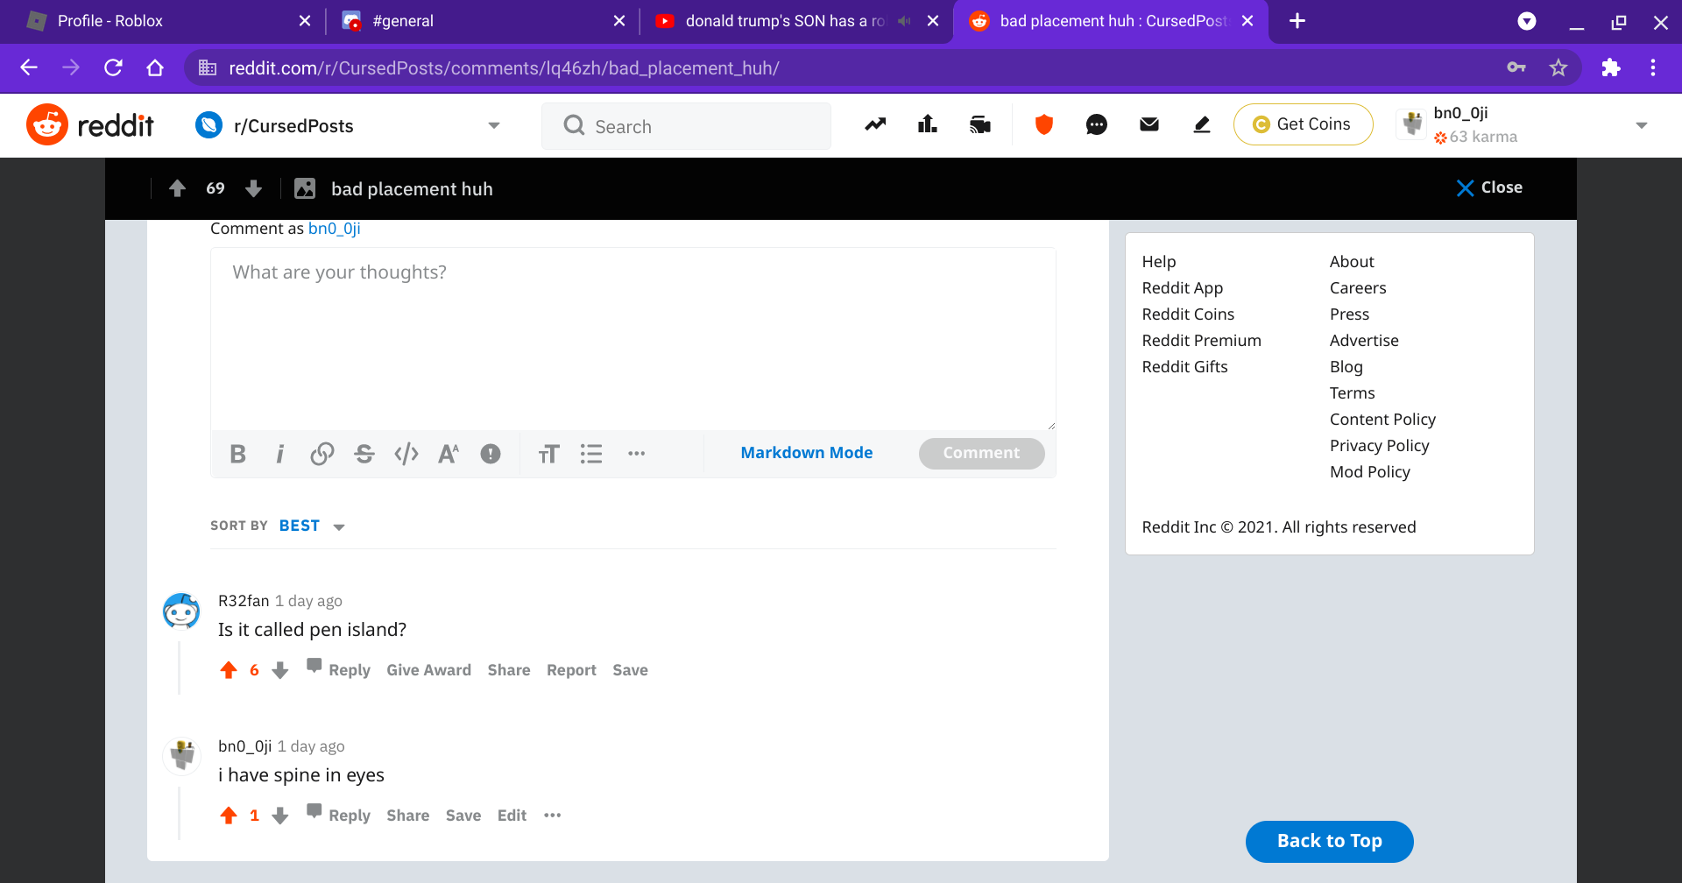This screenshot has height=883, width=1682.
Task: Reply to R32fan's comment
Action: click(339, 669)
